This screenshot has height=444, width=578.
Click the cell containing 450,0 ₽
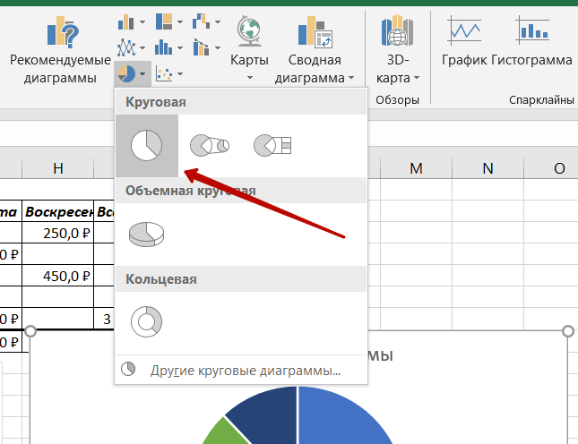tap(58, 276)
